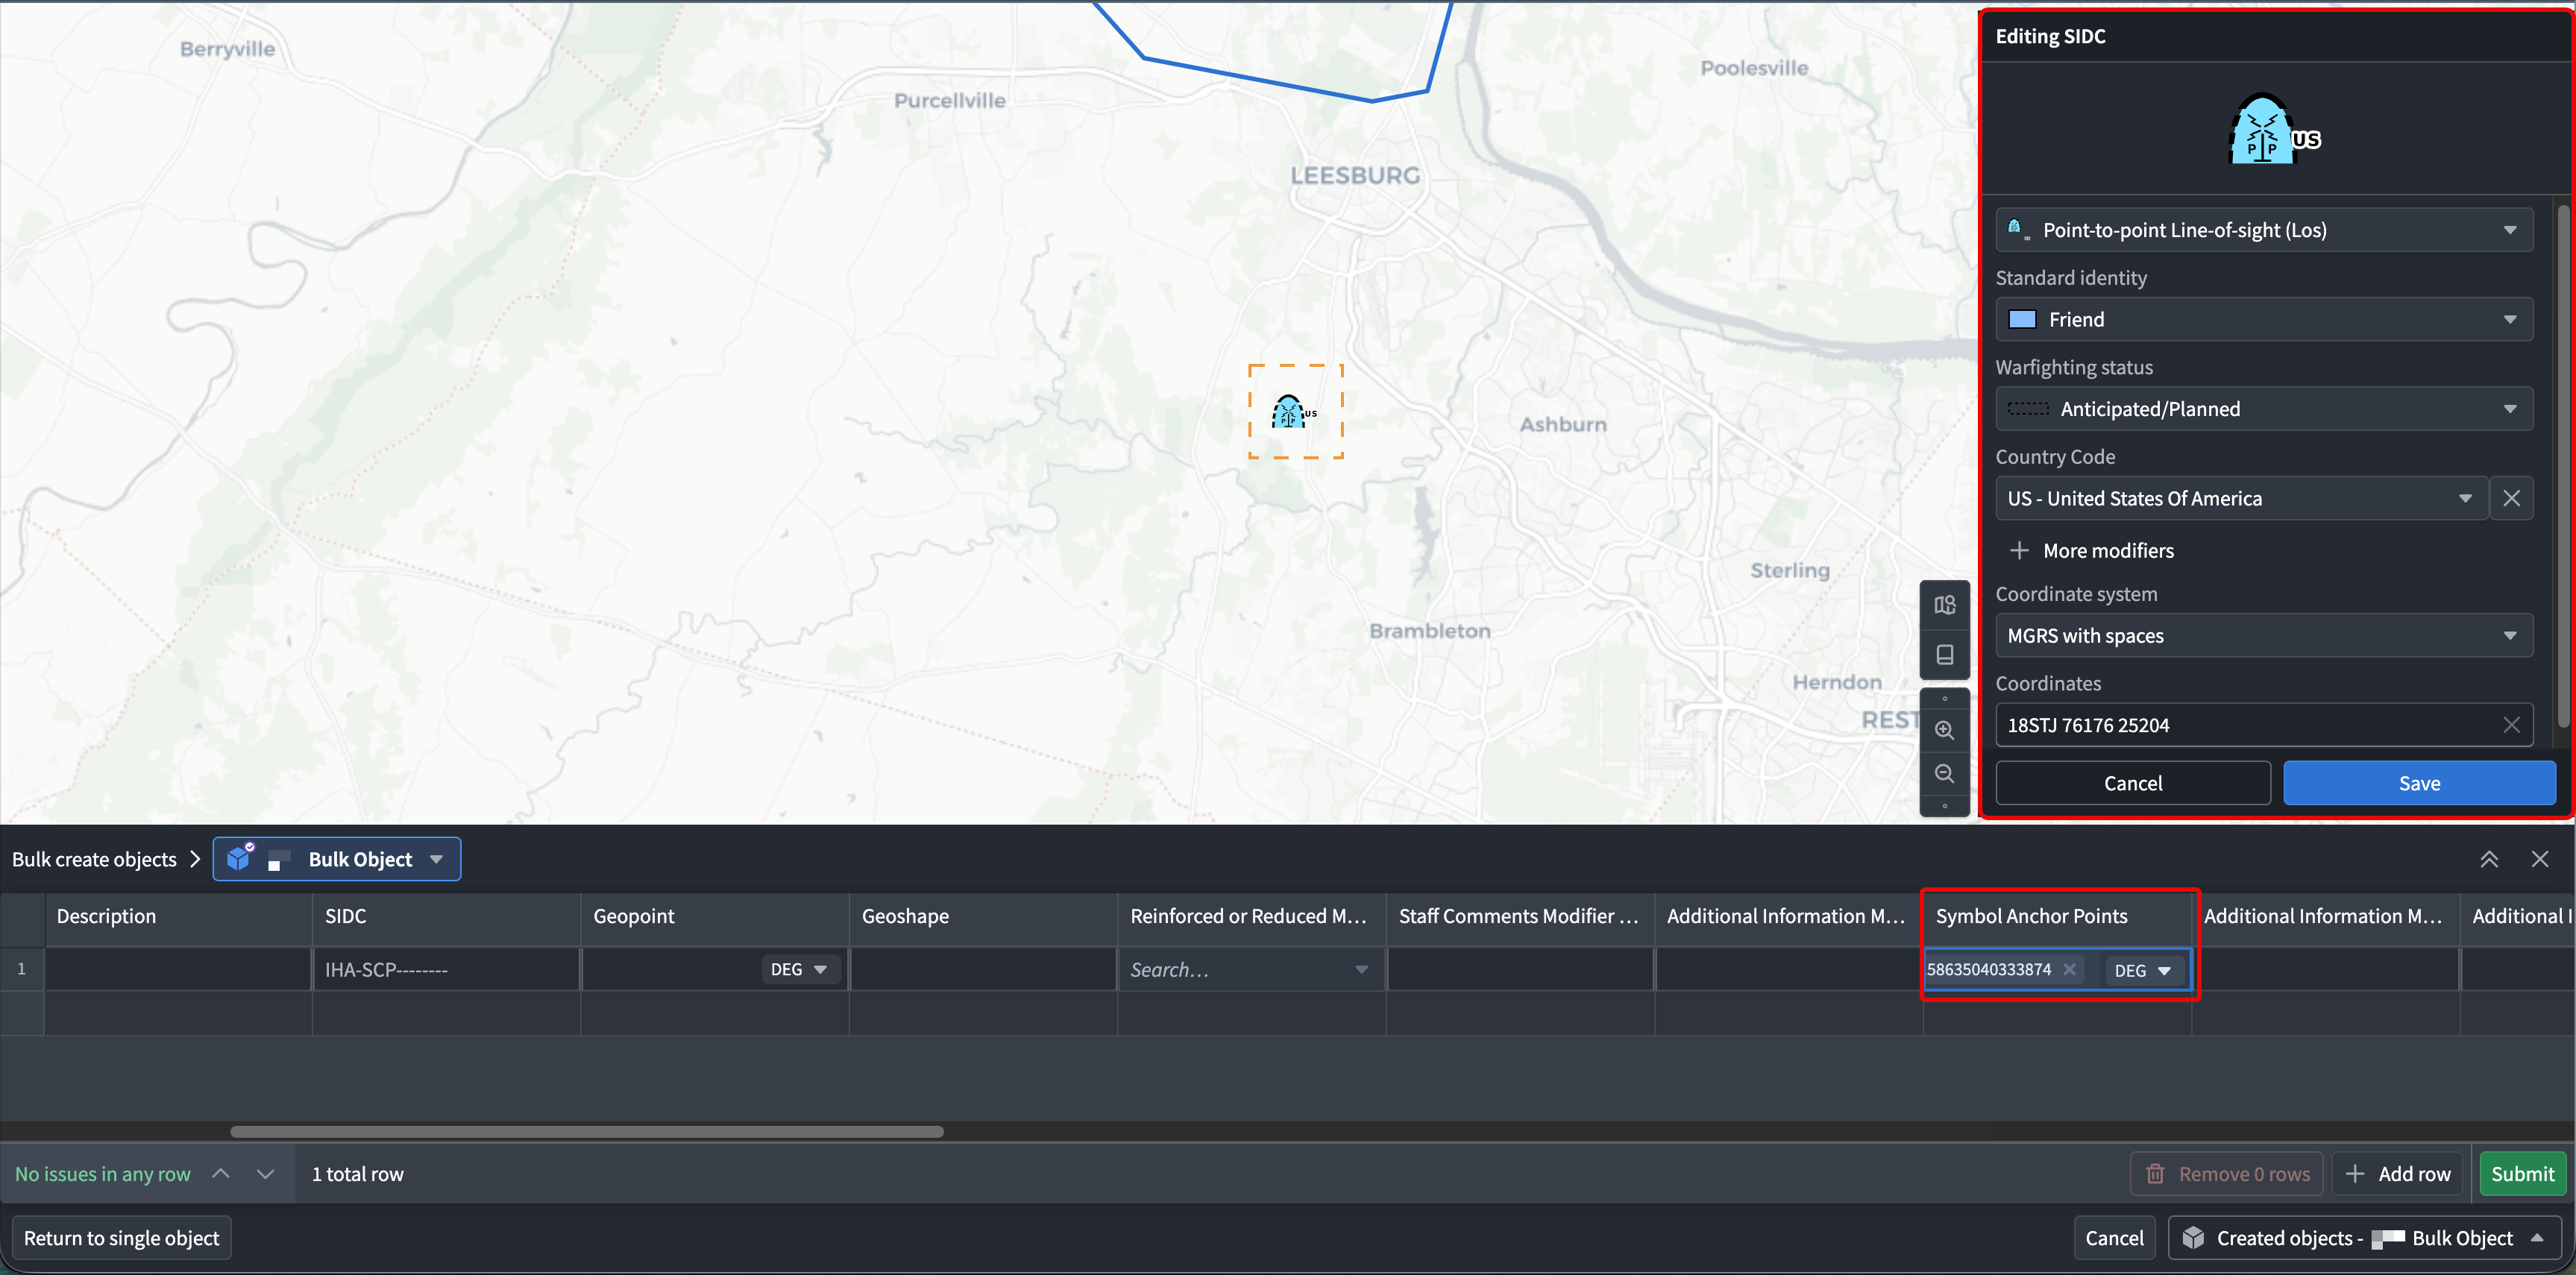Click the Symbol Anchor Points column header
Screen dimensions: 2576x1275
pos(2057,916)
